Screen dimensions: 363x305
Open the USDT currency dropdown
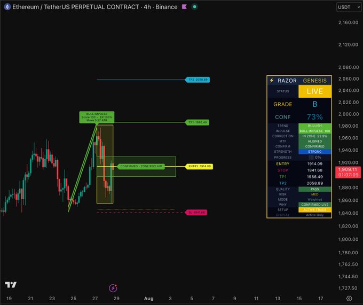click(349, 7)
